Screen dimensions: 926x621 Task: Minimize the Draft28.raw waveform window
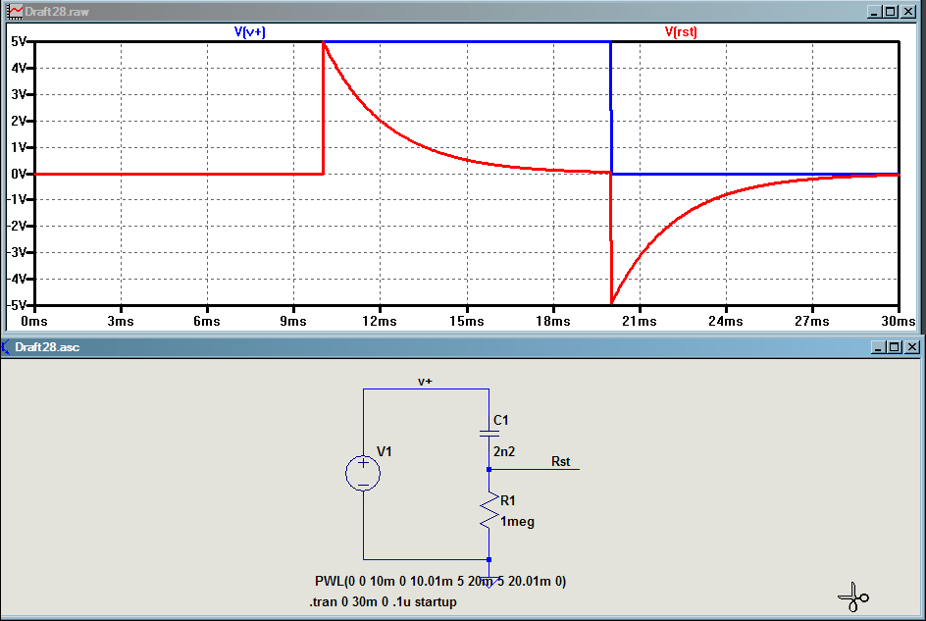875,11
